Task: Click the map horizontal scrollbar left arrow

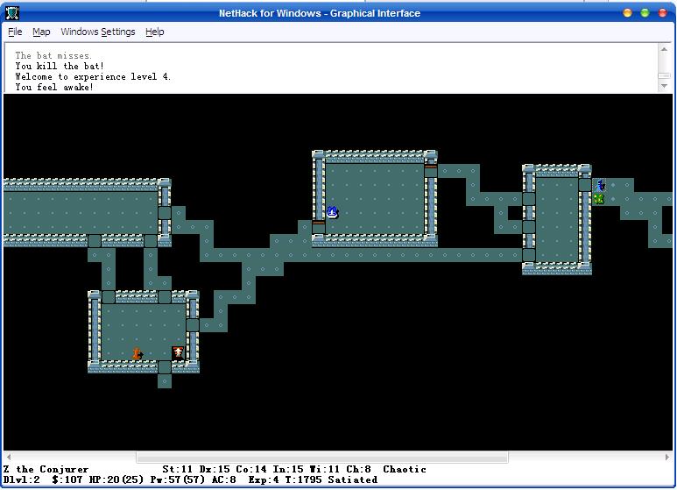Action: (x=9, y=457)
